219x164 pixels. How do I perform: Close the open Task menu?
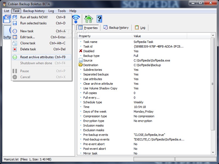pyautogui.click(x=16, y=11)
